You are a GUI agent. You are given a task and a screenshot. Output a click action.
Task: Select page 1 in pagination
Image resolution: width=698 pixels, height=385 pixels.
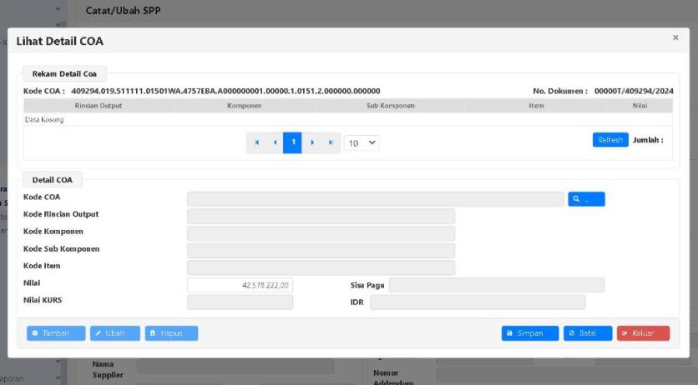tap(292, 142)
